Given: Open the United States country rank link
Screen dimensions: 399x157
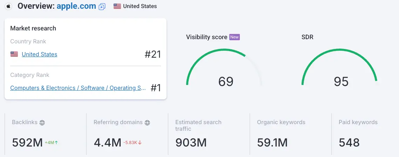Looking at the screenshot, I should [39, 54].
